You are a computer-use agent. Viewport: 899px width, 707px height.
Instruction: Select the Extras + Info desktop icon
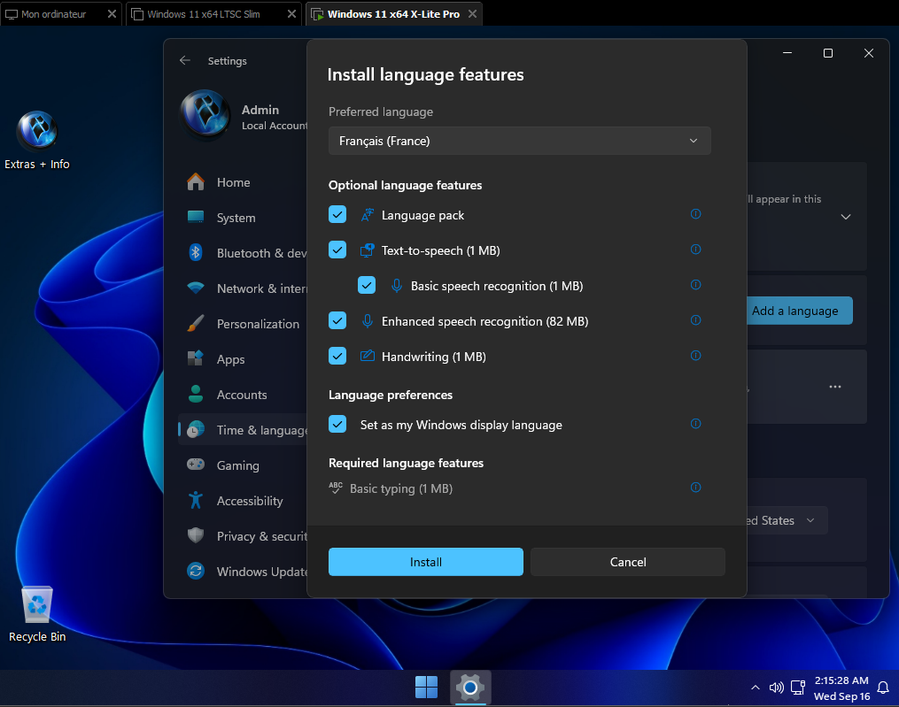[37, 141]
